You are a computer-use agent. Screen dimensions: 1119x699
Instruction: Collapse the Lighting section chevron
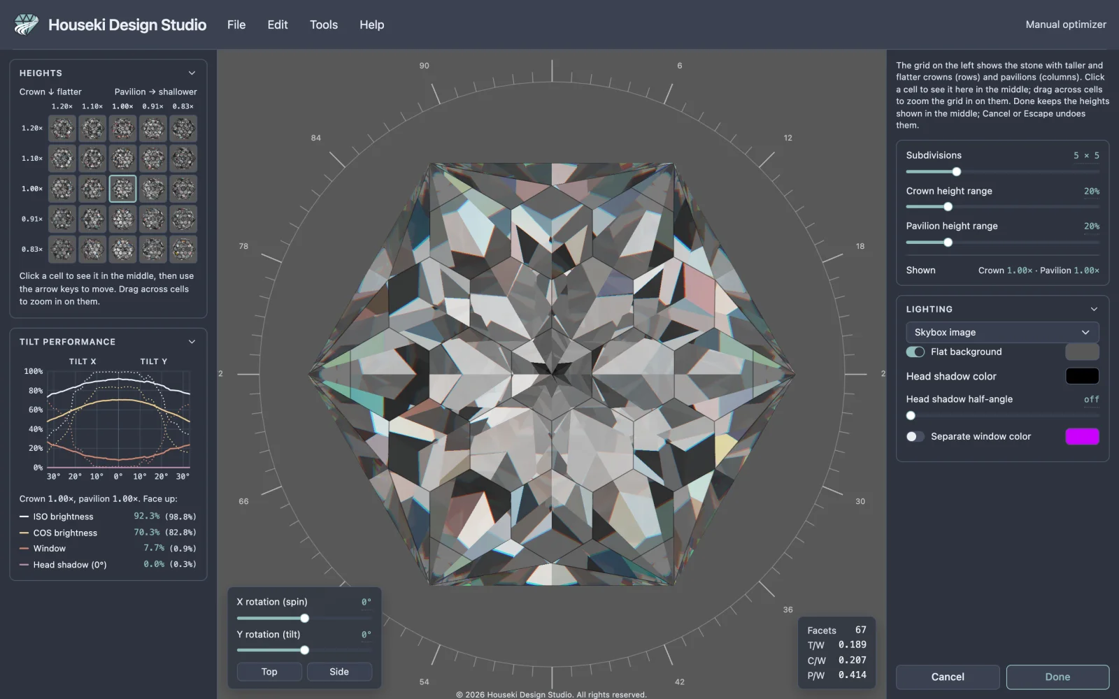click(x=1094, y=309)
